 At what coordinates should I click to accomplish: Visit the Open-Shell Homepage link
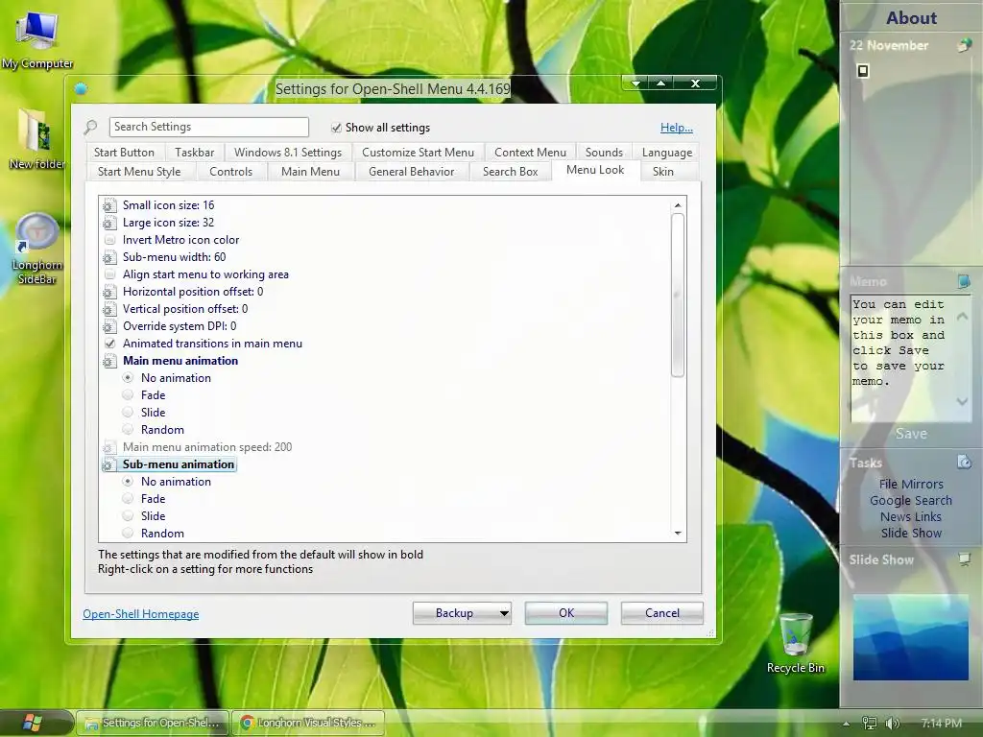click(x=141, y=614)
